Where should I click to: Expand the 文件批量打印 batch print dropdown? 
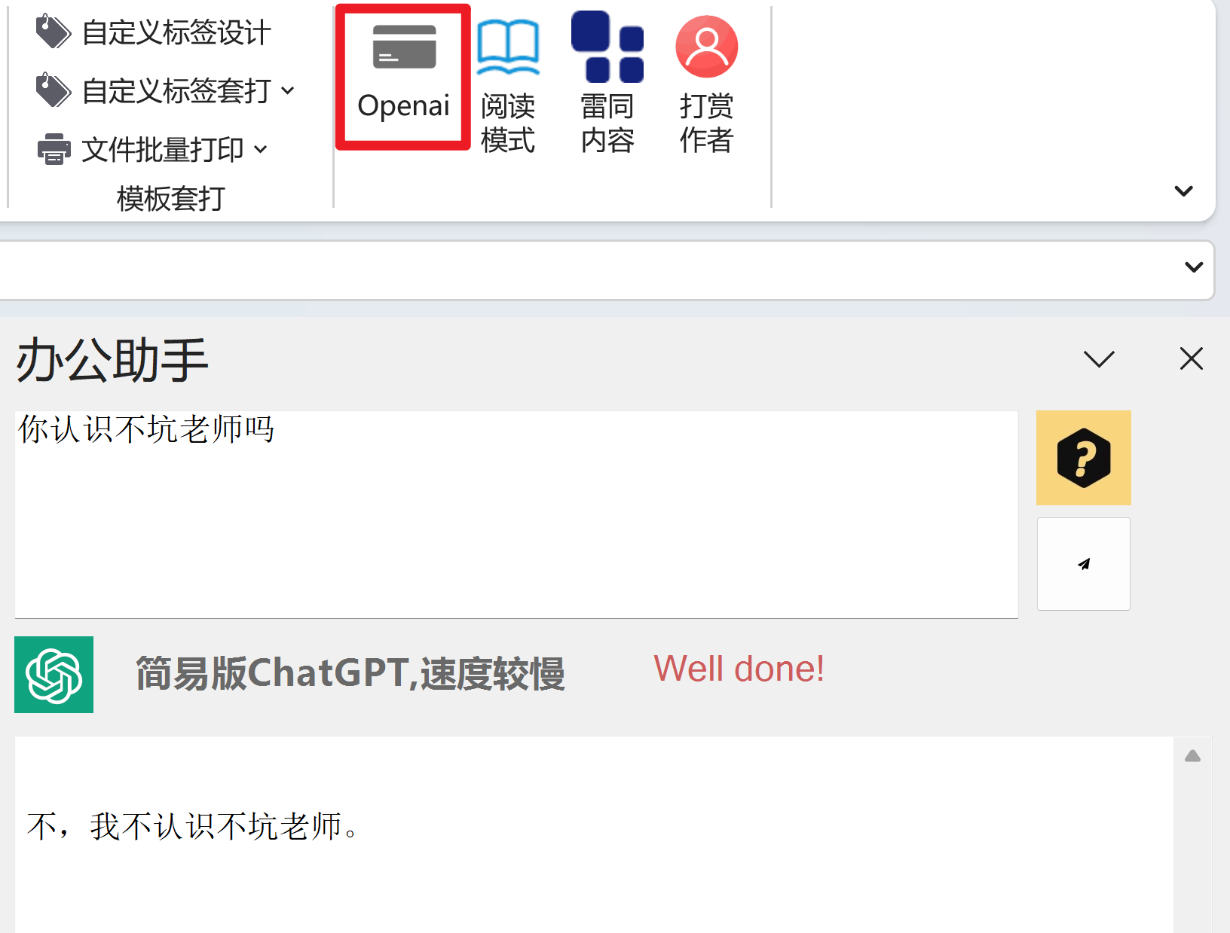point(261,150)
